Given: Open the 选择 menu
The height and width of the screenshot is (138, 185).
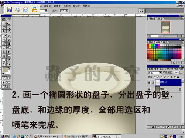Looking at the screenshot, I should click(48, 6).
